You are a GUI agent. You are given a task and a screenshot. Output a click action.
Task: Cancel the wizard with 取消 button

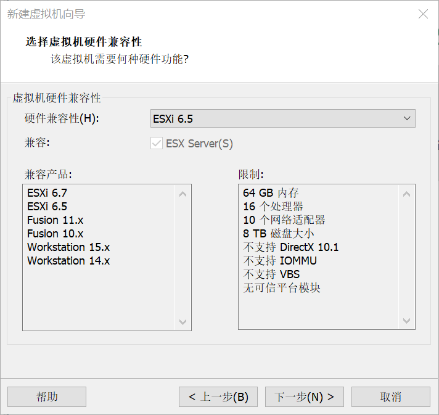coord(390,397)
